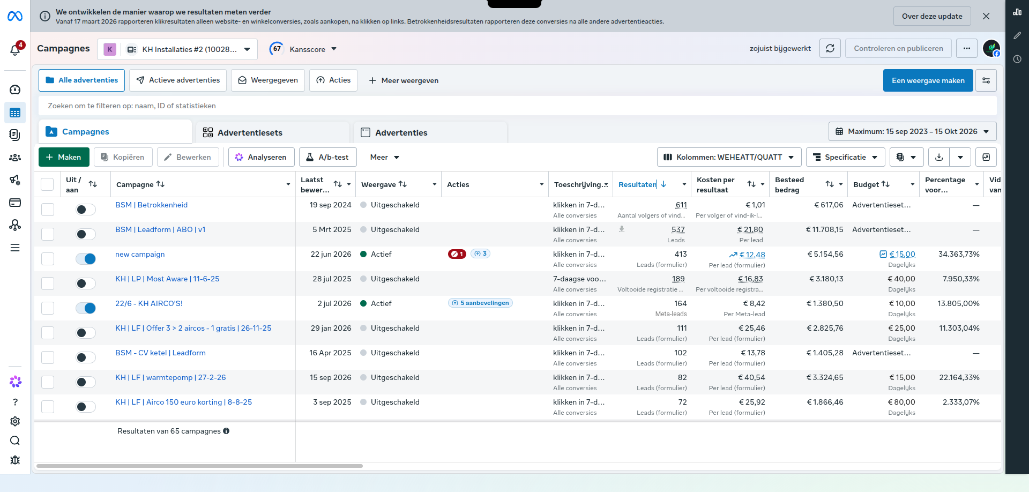Open the bug report icon in sidebar

pyautogui.click(x=15, y=460)
